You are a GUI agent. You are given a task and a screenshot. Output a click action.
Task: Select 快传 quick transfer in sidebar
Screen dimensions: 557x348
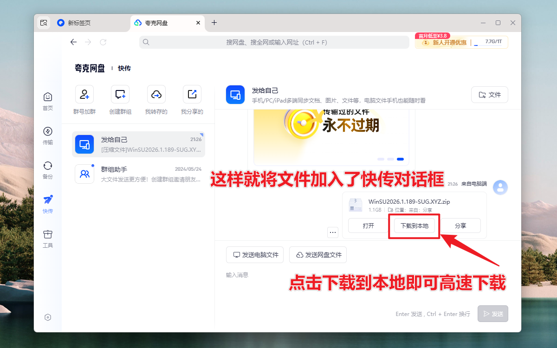(48, 204)
